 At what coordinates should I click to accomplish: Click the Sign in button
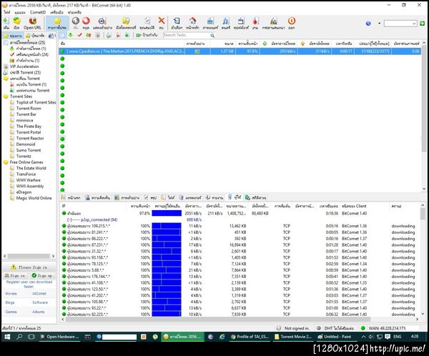(x=14, y=275)
